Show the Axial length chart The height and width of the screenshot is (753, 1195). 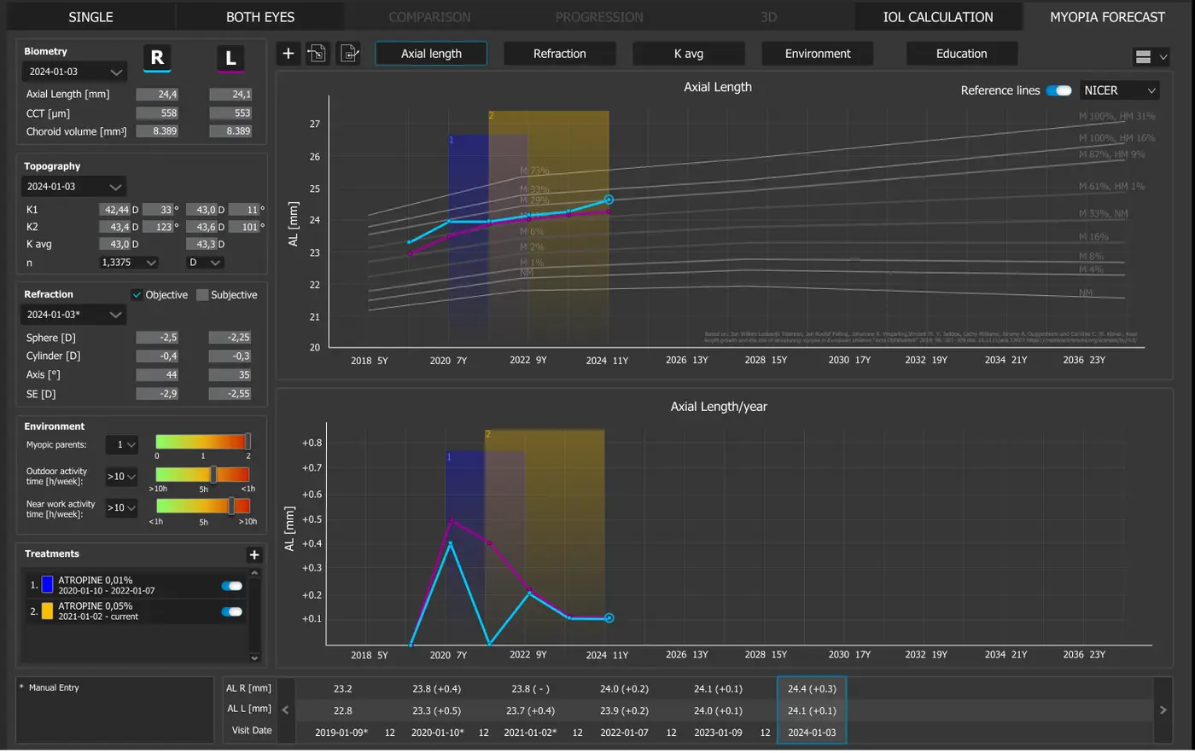431,54
